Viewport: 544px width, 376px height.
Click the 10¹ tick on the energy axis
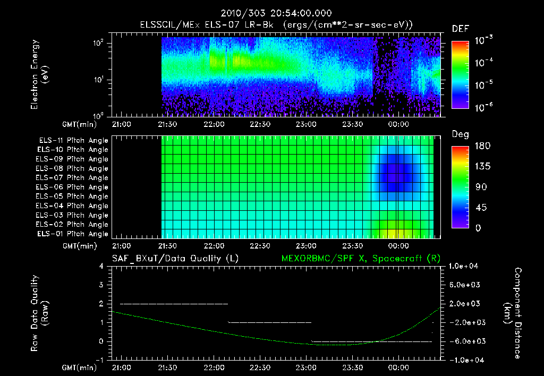pos(98,80)
